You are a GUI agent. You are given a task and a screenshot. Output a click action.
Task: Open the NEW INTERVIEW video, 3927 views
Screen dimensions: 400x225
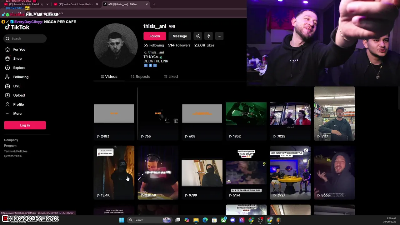point(290,172)
